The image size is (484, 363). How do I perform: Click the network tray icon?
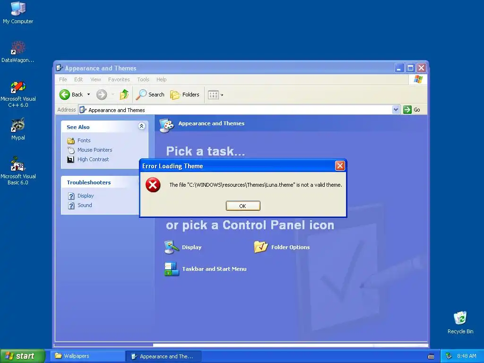449,356
